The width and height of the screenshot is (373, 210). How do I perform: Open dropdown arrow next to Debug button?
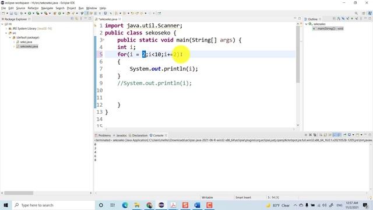25,13
